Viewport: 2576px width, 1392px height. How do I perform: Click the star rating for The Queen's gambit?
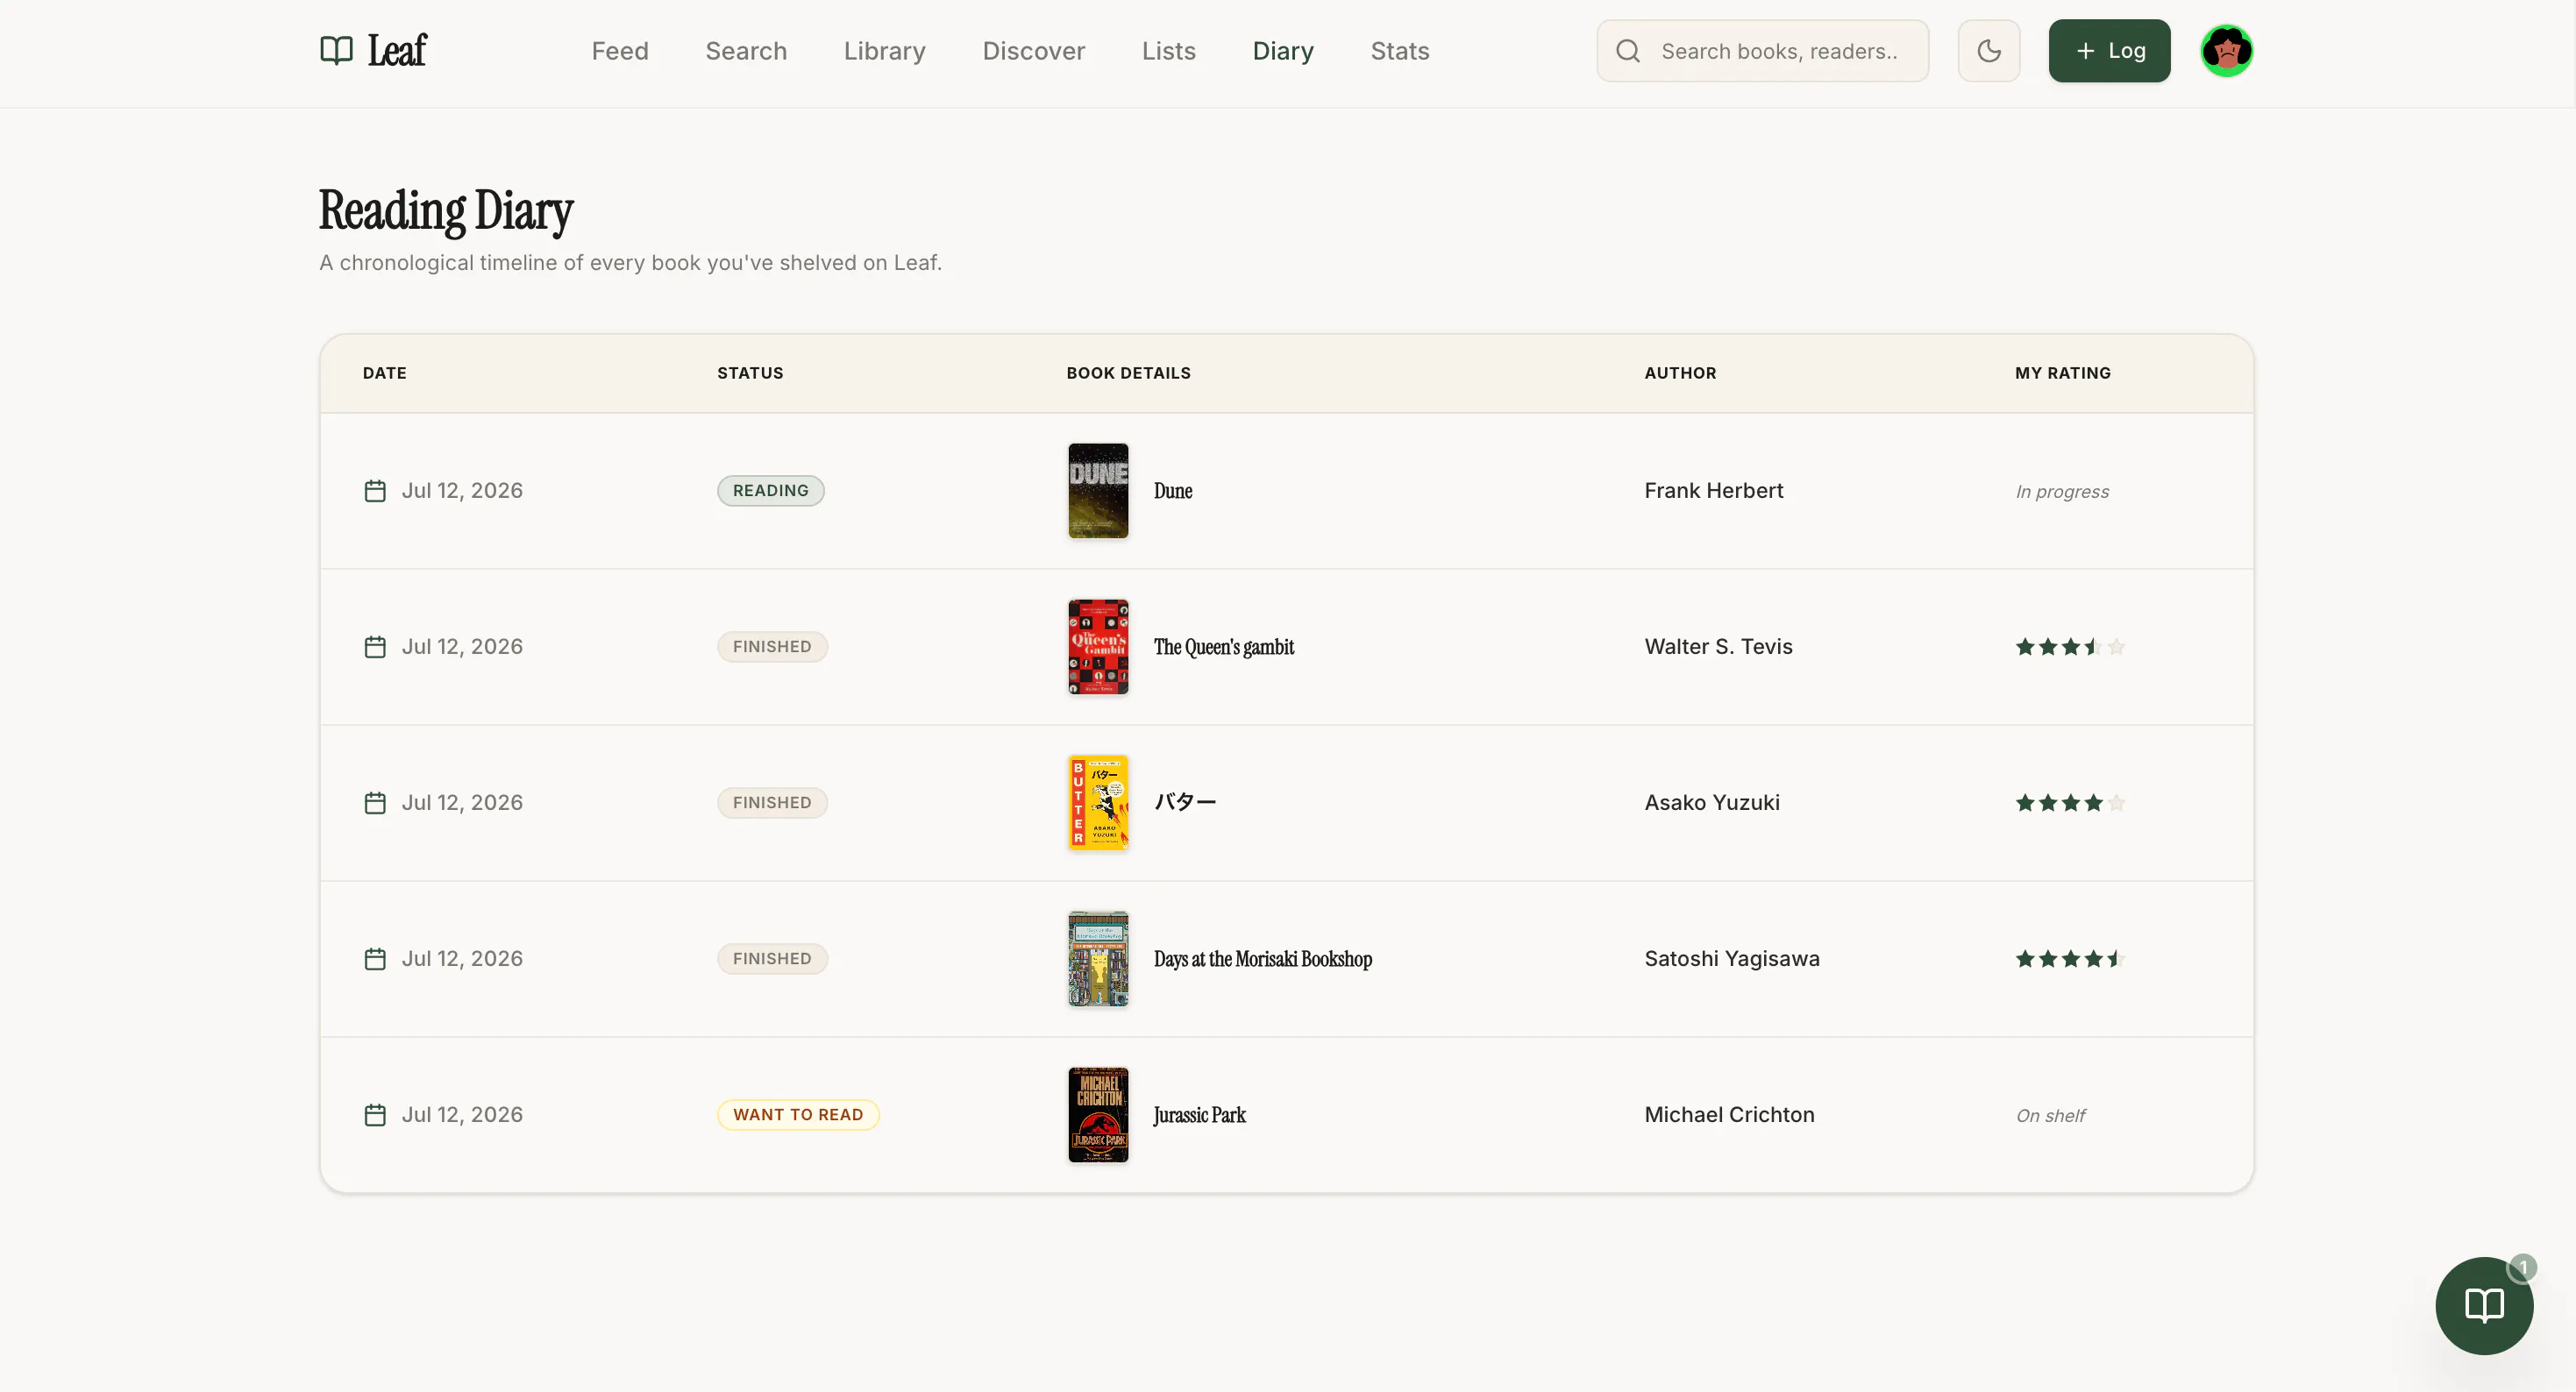(2070, 647)
